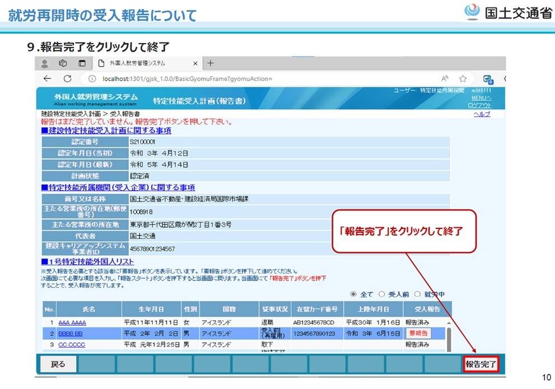Close the 外国人就労管理システム browser tab
The image size is (555, 389).
[195, 63]
